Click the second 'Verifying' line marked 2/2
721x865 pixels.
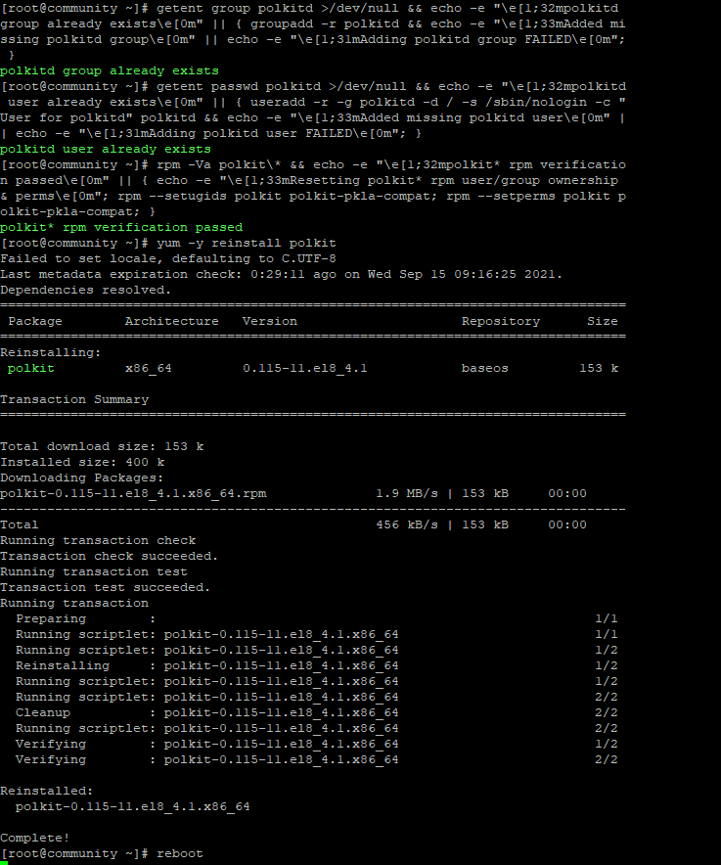tap(317, 759)
